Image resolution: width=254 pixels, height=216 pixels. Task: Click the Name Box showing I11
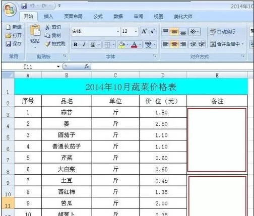tap(29, 66)
